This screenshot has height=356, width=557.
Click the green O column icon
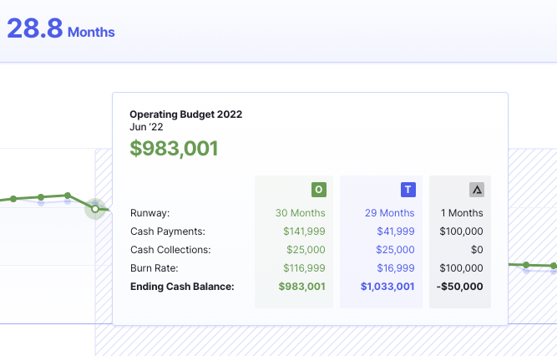(318, 190)
